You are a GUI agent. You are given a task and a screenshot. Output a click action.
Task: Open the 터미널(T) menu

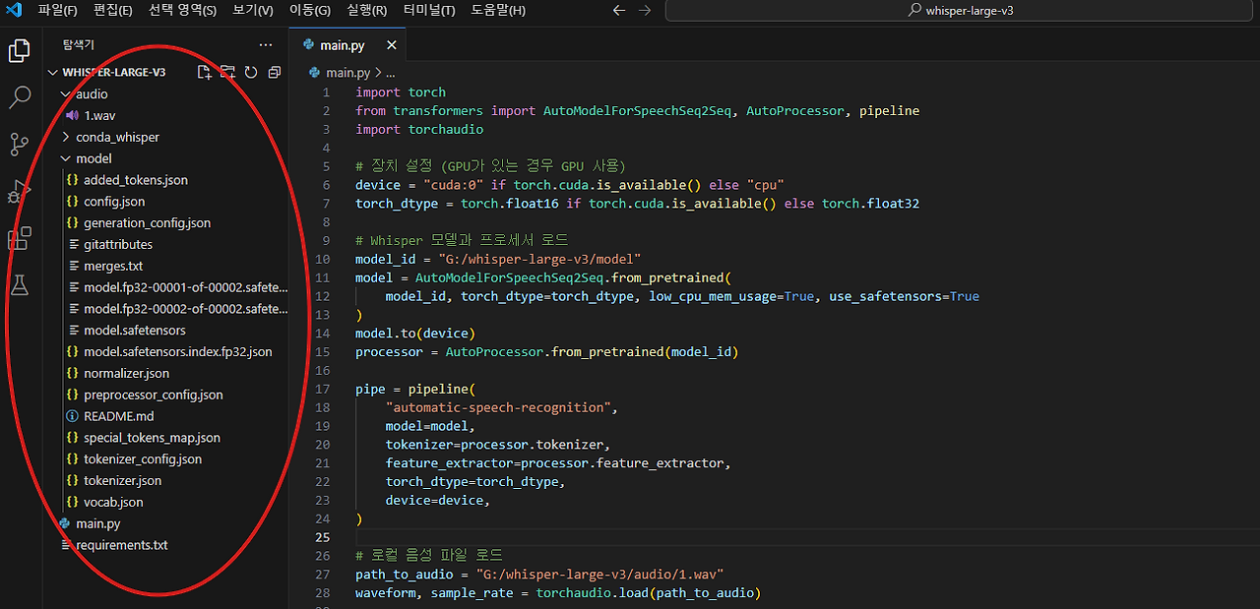click(429, 11)
